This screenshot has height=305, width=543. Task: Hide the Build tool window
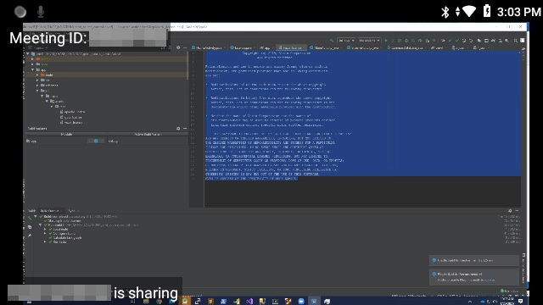tap(517, 211)
